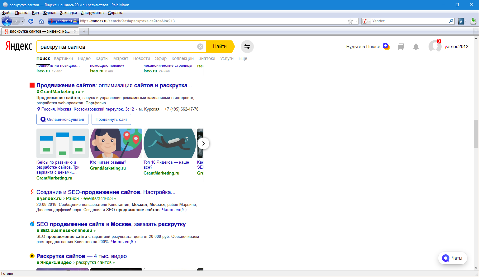479x277 pixels.
Task: Switch to Видео search tab
Action: pos(84,58)
